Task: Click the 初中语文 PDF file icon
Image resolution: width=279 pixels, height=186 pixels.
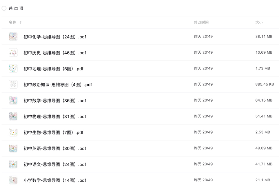Action: click(x=13, y=164)
